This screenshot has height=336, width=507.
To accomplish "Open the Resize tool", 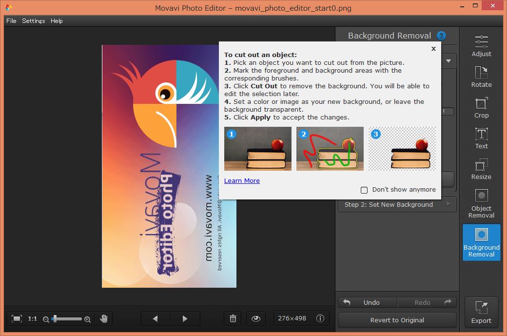I will point(481,169).
